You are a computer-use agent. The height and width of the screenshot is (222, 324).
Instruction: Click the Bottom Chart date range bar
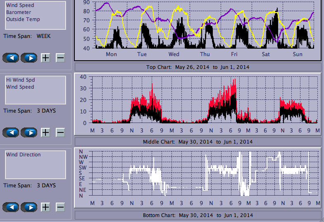pyautogui.click(x=198, y=215)
